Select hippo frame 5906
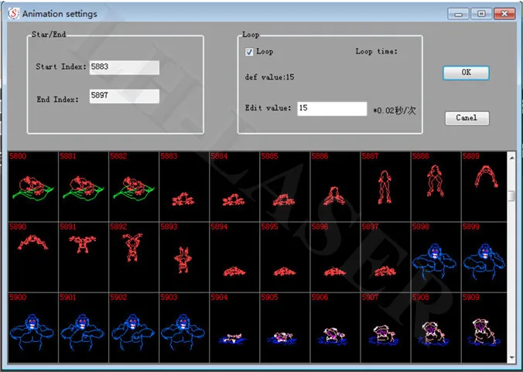 pyautogui.click(x=336, y=328)
